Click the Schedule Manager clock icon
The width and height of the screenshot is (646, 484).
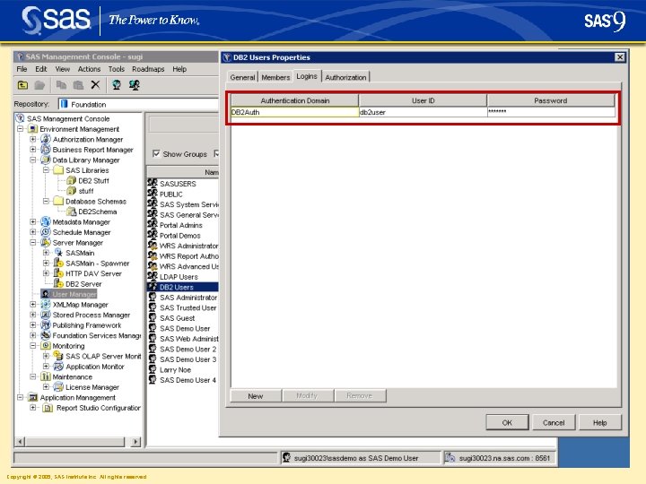(46, 232)
